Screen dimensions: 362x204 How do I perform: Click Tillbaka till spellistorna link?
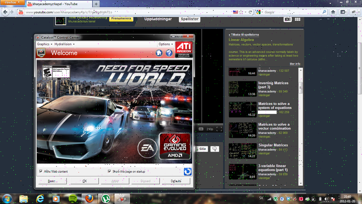pyautogui.click(x=244, y=35)
